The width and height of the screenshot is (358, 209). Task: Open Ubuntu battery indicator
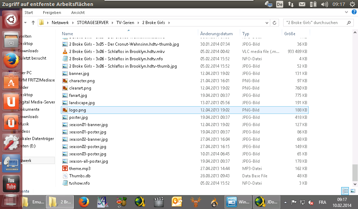(x=313, y=4)
